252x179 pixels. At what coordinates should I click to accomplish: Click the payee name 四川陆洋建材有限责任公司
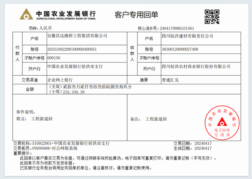click(x=187, y=36)
